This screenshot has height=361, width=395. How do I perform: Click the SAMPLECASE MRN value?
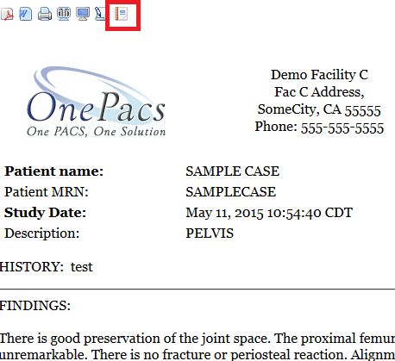230,192
